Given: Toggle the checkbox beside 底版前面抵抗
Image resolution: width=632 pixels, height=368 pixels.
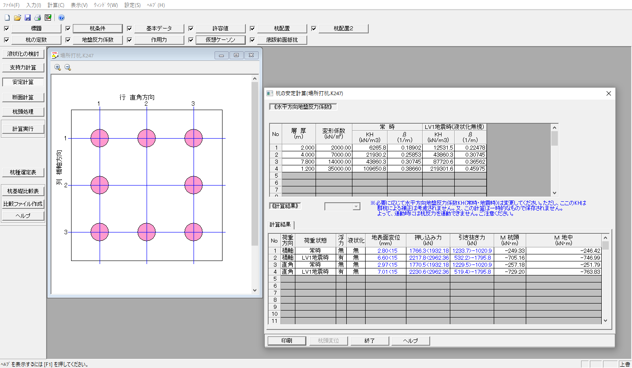Looking at the screenshot, I should point(252,40).
